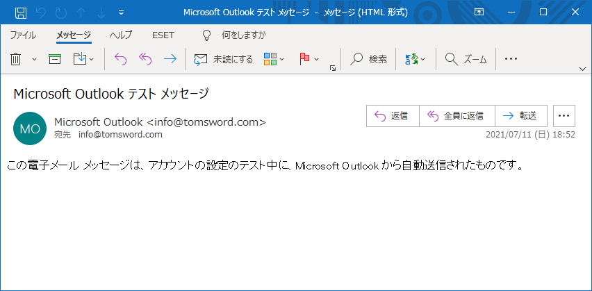This screenshot has height=291, width=592.
Task: Click the 何をしますか search box
Action: tap(243, 35)
